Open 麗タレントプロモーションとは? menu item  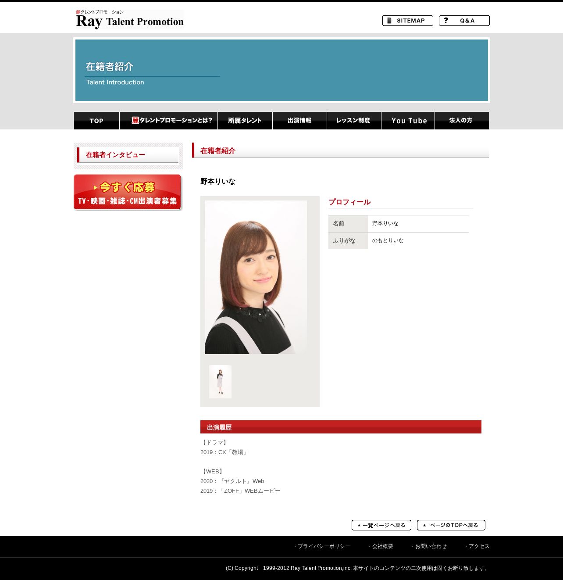pyautogui.click(x=169, y=121)
